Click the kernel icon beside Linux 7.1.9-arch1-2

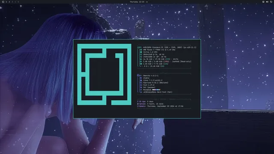click(141, 80)
